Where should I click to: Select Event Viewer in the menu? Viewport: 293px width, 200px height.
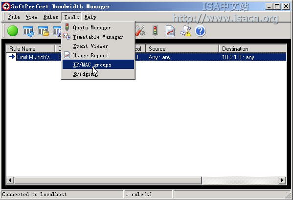98,46
